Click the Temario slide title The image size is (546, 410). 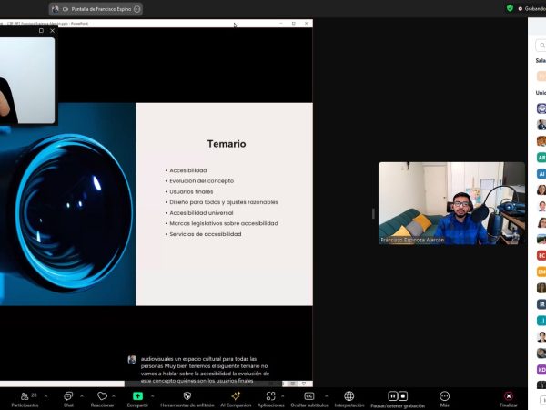pos(227,144)
